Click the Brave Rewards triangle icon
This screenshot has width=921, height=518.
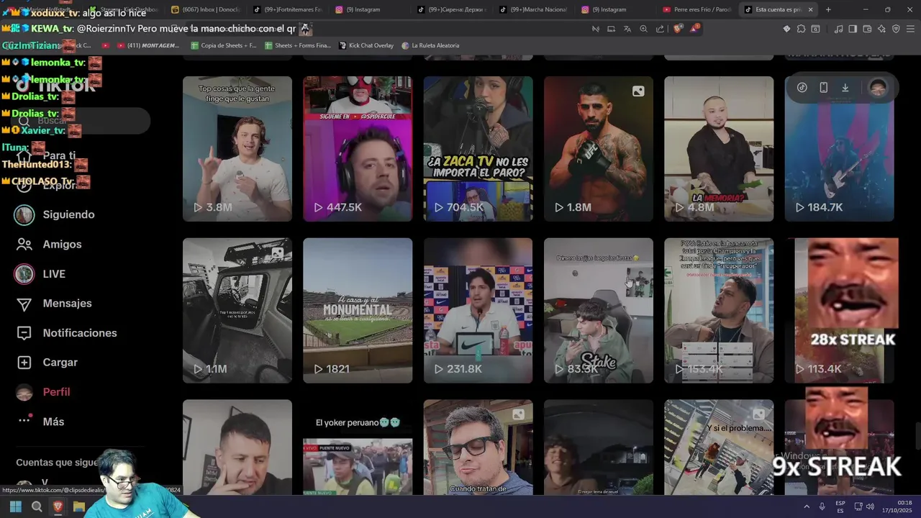pyautogui.click(x=694, y=29)
